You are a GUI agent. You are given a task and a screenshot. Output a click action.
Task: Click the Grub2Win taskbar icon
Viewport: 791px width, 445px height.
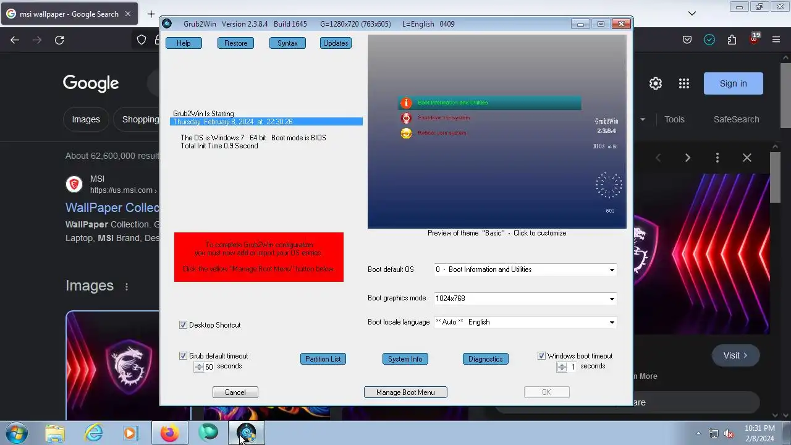[x=247, y=433]
